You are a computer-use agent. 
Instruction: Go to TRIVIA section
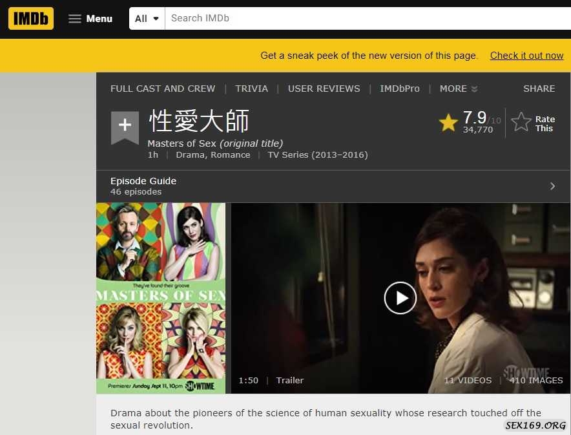(251, 89)
